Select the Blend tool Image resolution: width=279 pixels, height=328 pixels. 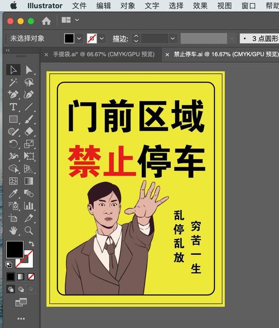[29, 193]
